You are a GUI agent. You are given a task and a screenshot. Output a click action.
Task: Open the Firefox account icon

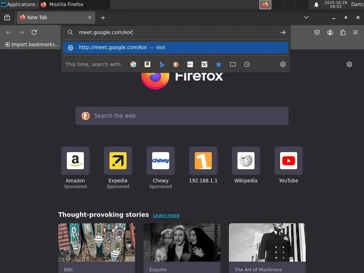click(330, 32)
